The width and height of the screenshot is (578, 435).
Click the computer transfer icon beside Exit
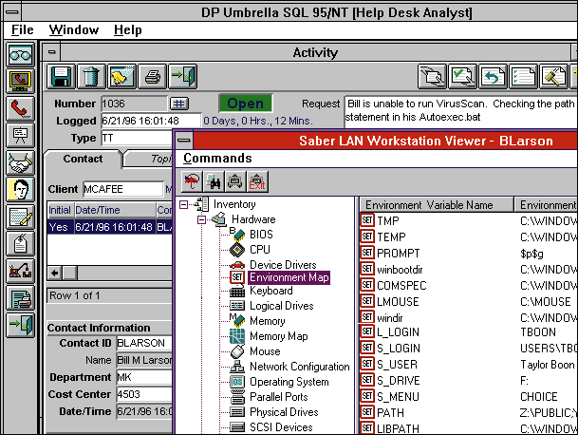(x=235, y=181)
